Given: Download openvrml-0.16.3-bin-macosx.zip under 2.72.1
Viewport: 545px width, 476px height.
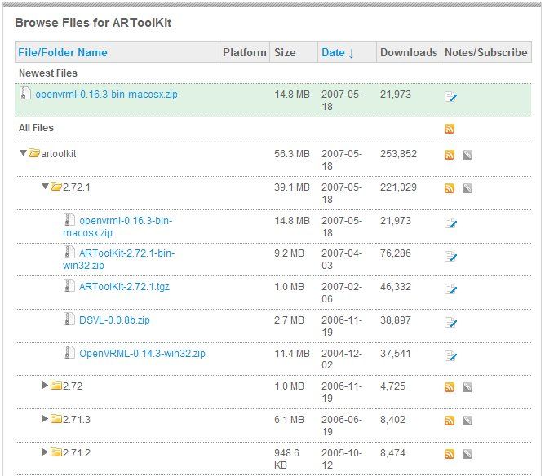Looking at the screenshot, I should 117,227.
